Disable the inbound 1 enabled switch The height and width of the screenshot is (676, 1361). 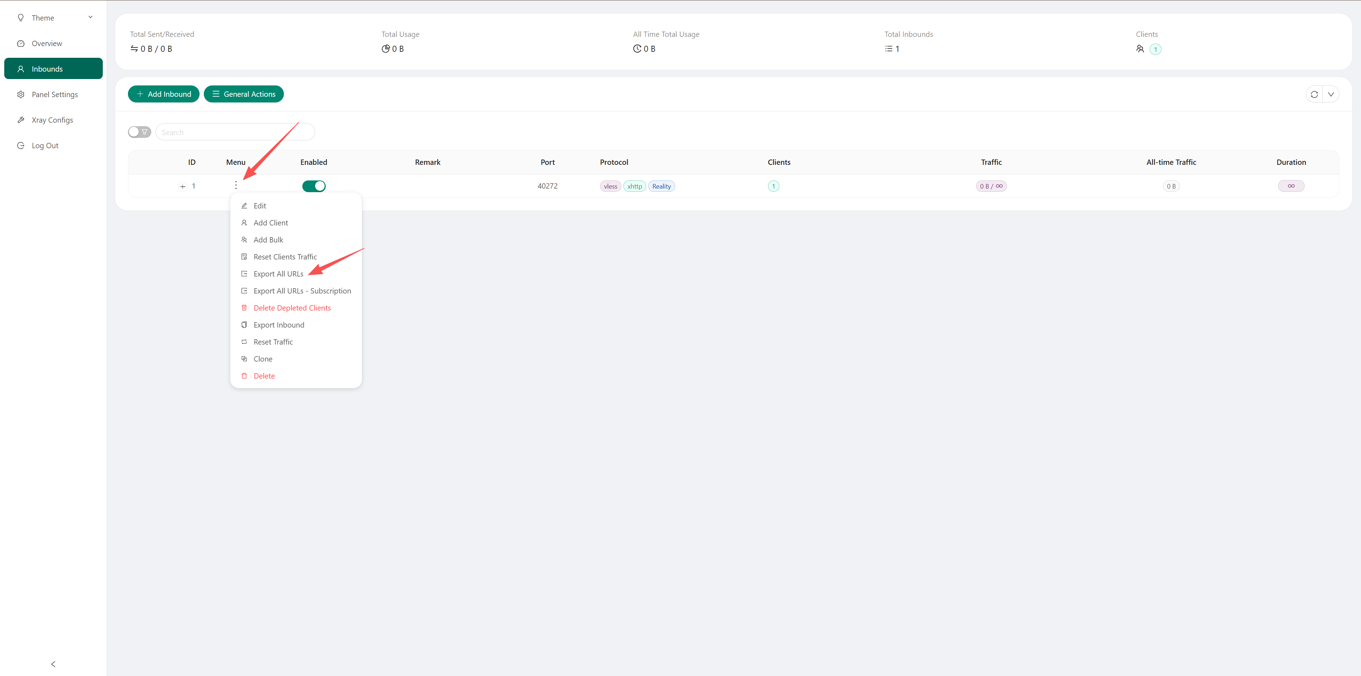pyautogui.click(x=314, y=186)
